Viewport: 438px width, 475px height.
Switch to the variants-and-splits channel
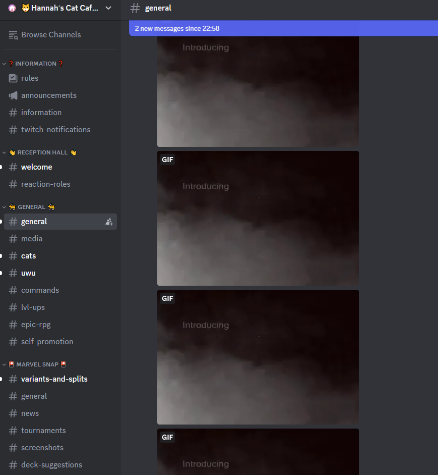tap(54, 379)
